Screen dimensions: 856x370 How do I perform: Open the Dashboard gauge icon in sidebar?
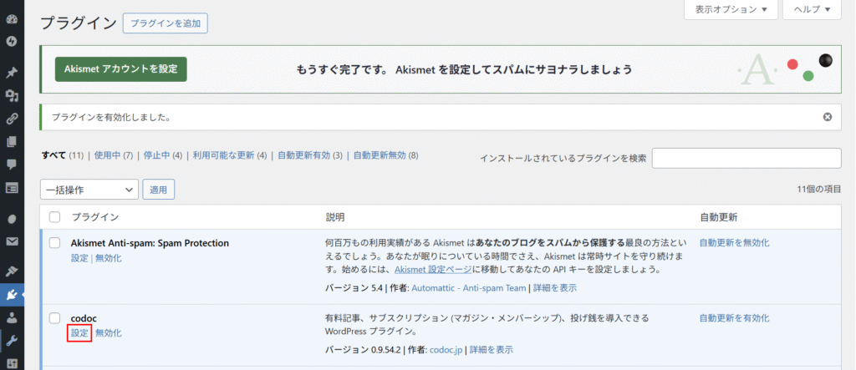coord(12,19)
